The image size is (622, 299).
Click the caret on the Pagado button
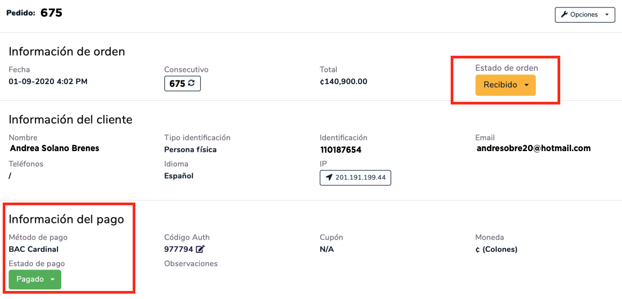point(53,280)
